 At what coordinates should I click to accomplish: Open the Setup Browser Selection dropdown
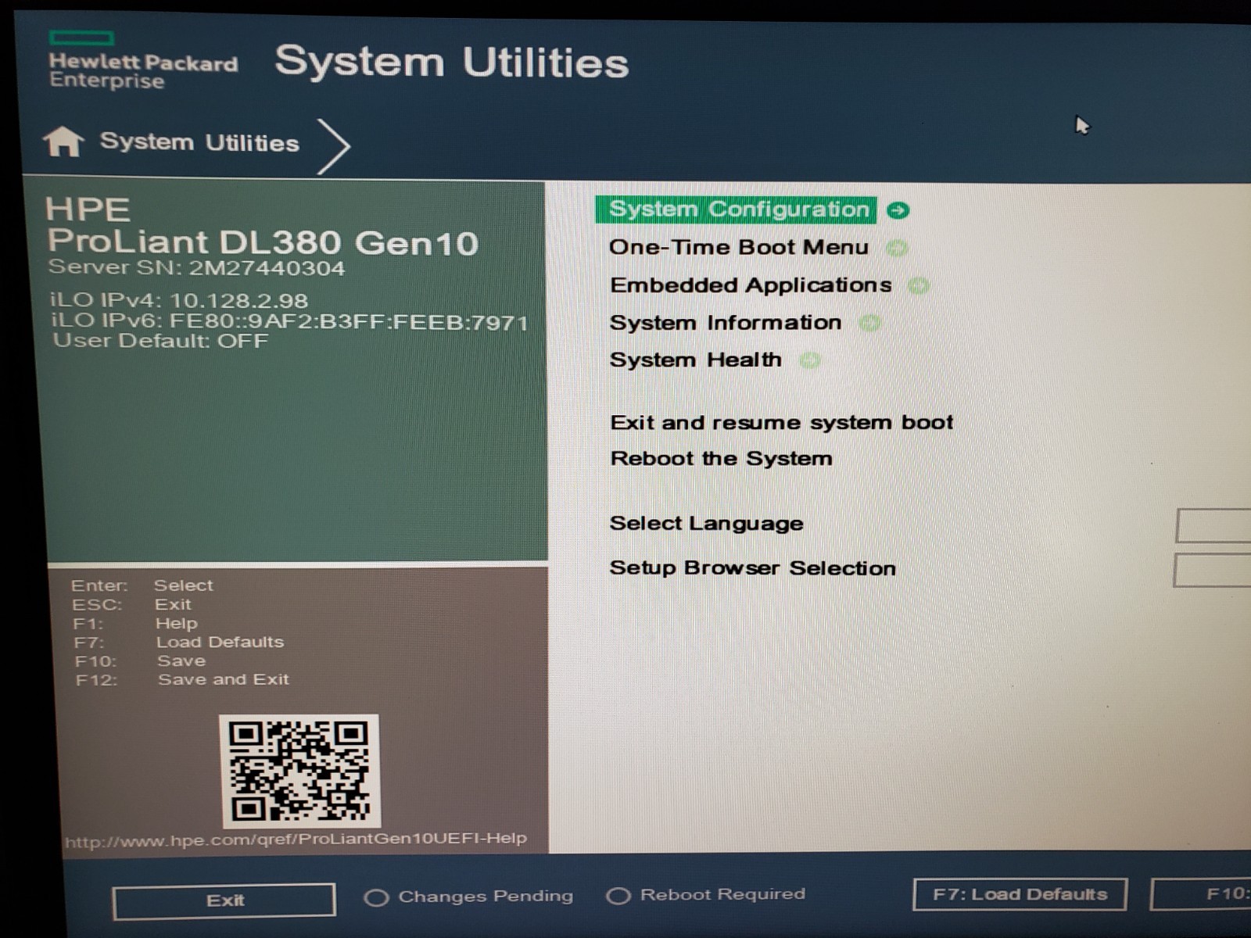pos(1212,570)
